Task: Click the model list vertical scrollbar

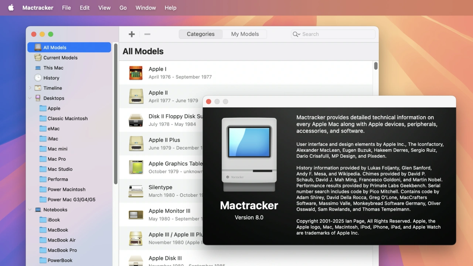Action: tap(376, 66)
